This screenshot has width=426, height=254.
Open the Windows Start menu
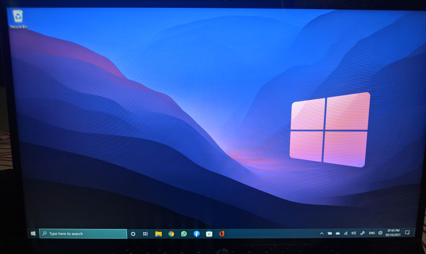click(x=33, y=233)
